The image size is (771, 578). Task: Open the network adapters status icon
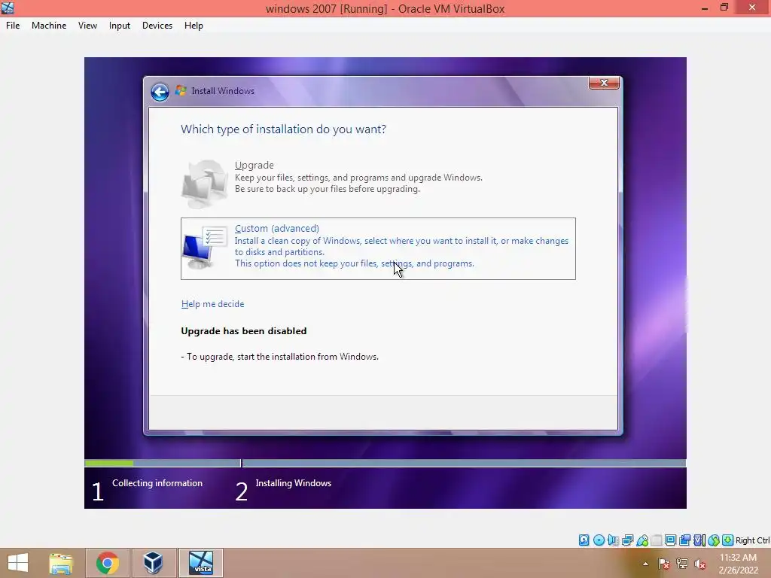[x=627, y=540]
